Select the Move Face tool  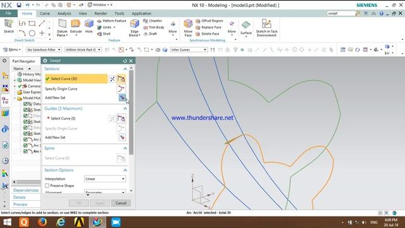[x=188, y=28]
